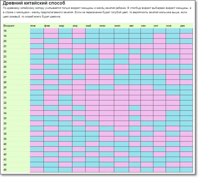Click age row label 35
The image size is (198, 177).
click(x=5, y=118)
